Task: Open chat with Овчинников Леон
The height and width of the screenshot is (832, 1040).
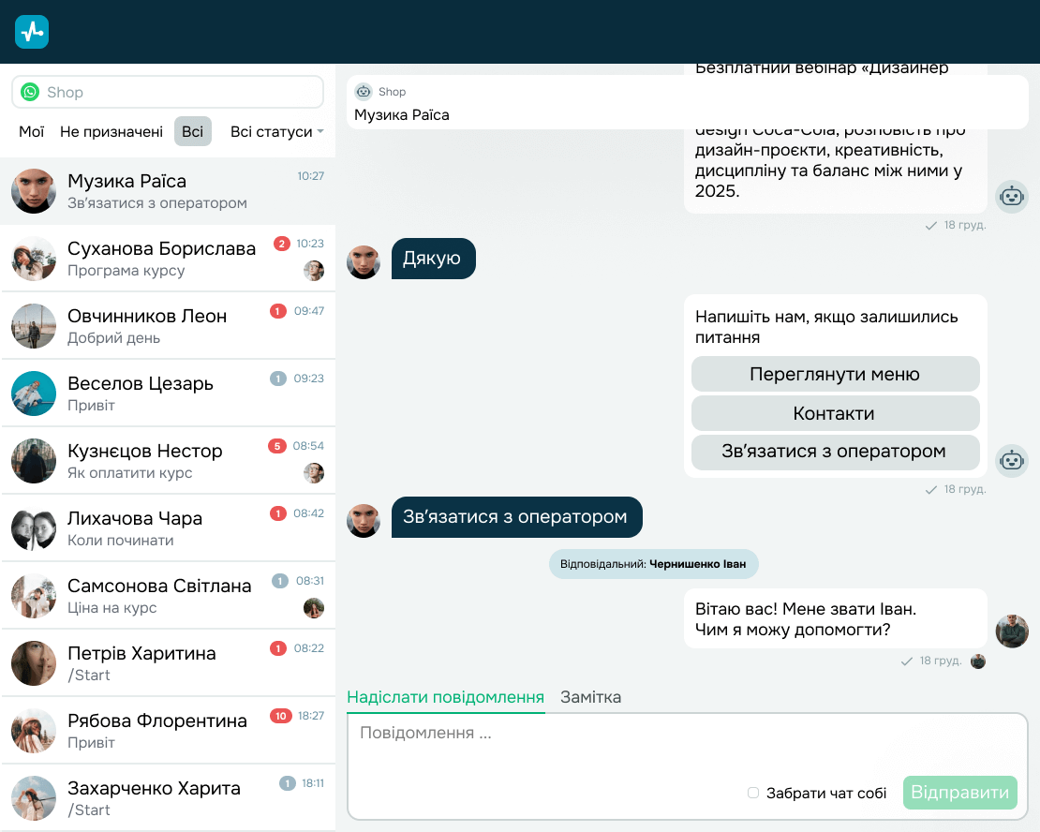Action: [x=168, y=326]
